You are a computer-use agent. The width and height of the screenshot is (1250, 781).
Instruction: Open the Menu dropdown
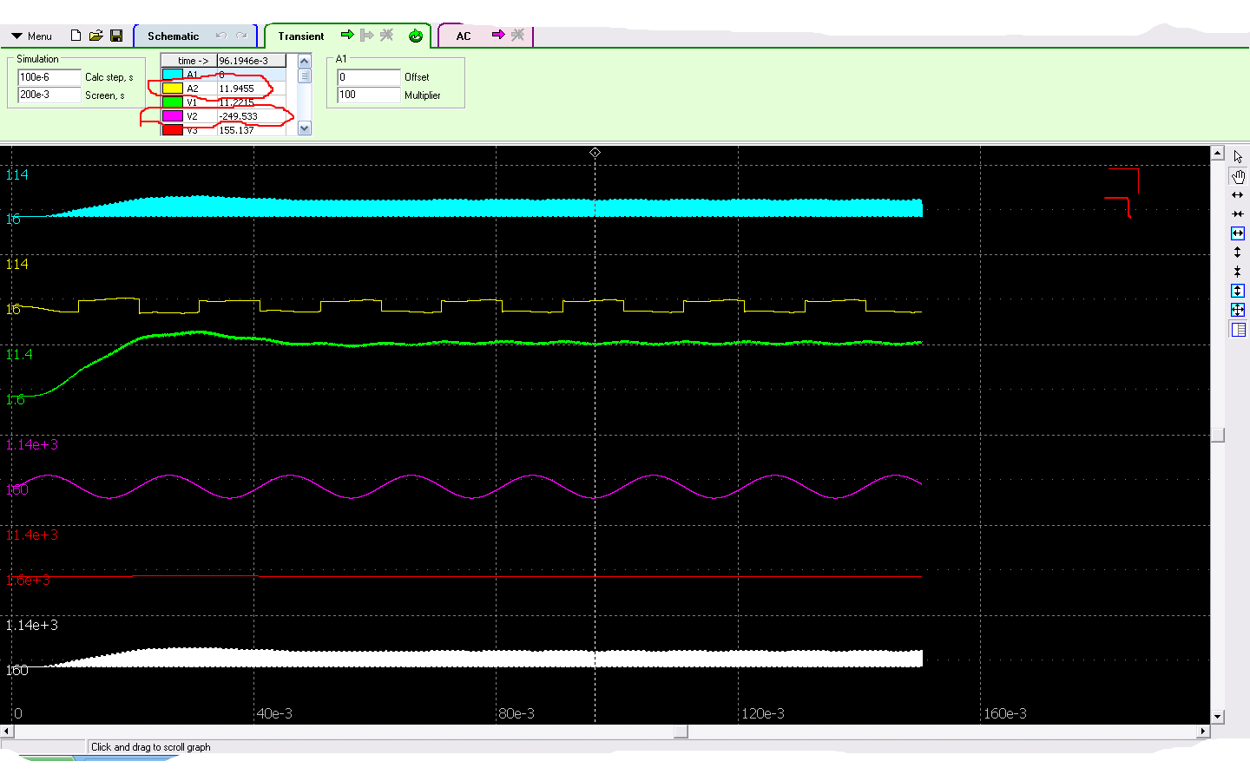(32, 36)
